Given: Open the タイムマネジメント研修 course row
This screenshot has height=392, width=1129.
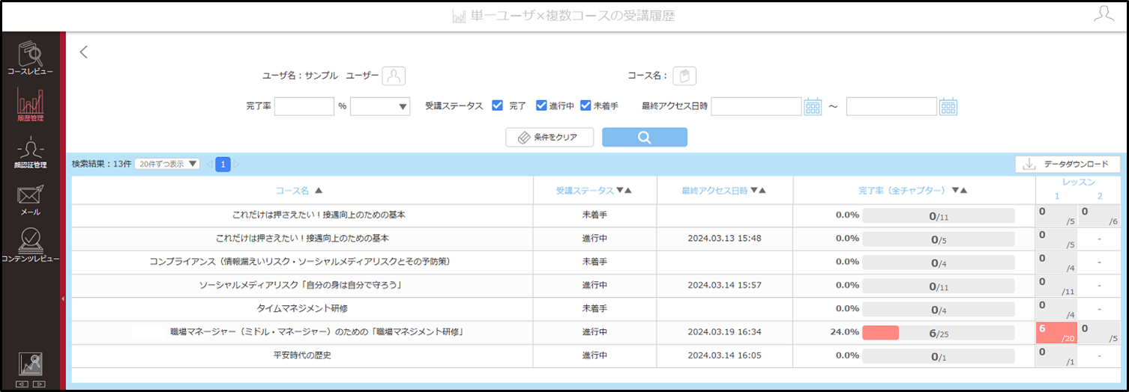Looking at the screenshot, I should (x=302, y=308).
